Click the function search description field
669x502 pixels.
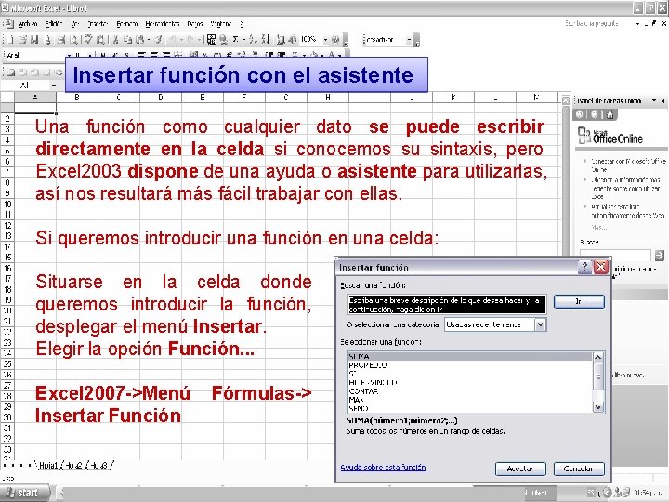tap(446, 305)
